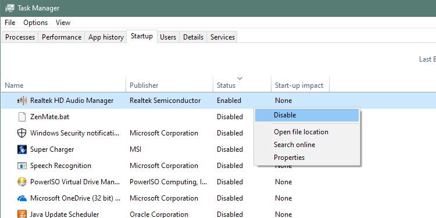Click the sort arrow above Status
This screenshot has width=436, height=218.
pos(240,78)
